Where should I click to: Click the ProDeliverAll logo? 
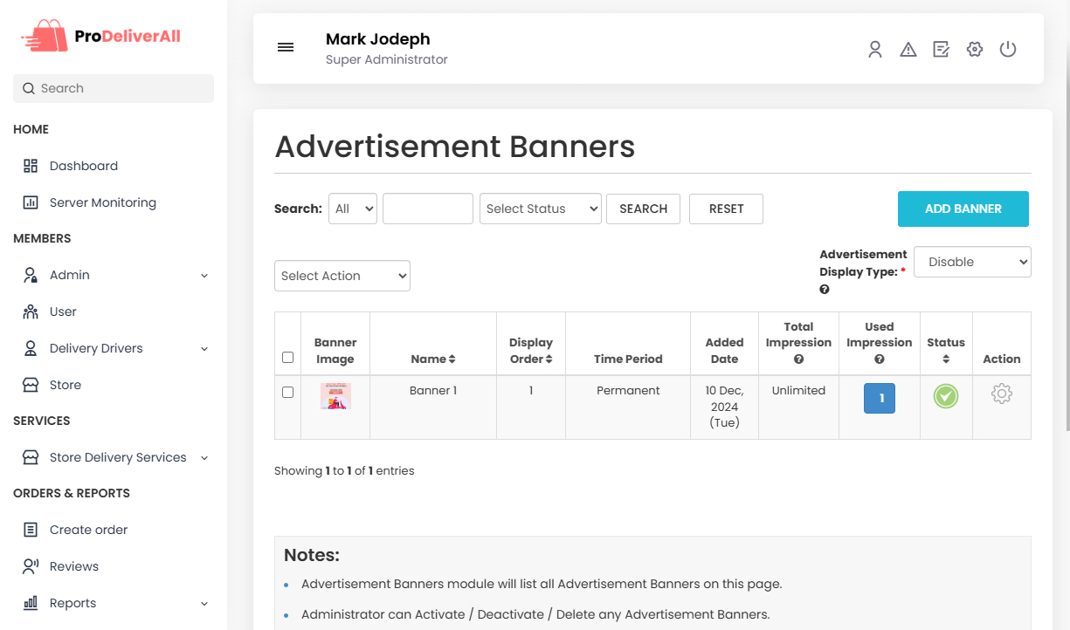pos(100,37)
